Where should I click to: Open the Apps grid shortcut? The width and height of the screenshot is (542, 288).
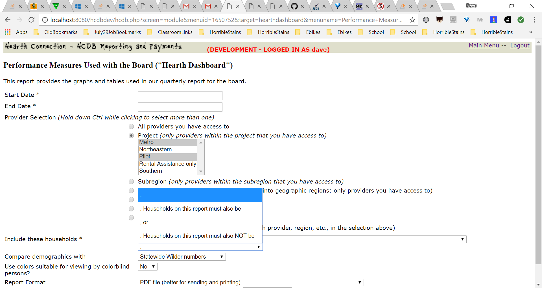coord(8,32)
